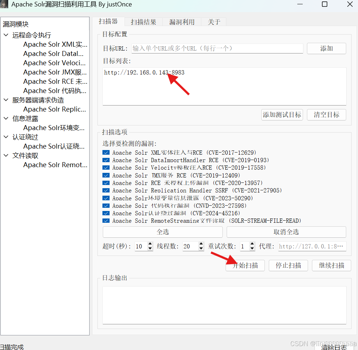
Task: Select Apache Solr DataI... module
Action: coord(54,53)
